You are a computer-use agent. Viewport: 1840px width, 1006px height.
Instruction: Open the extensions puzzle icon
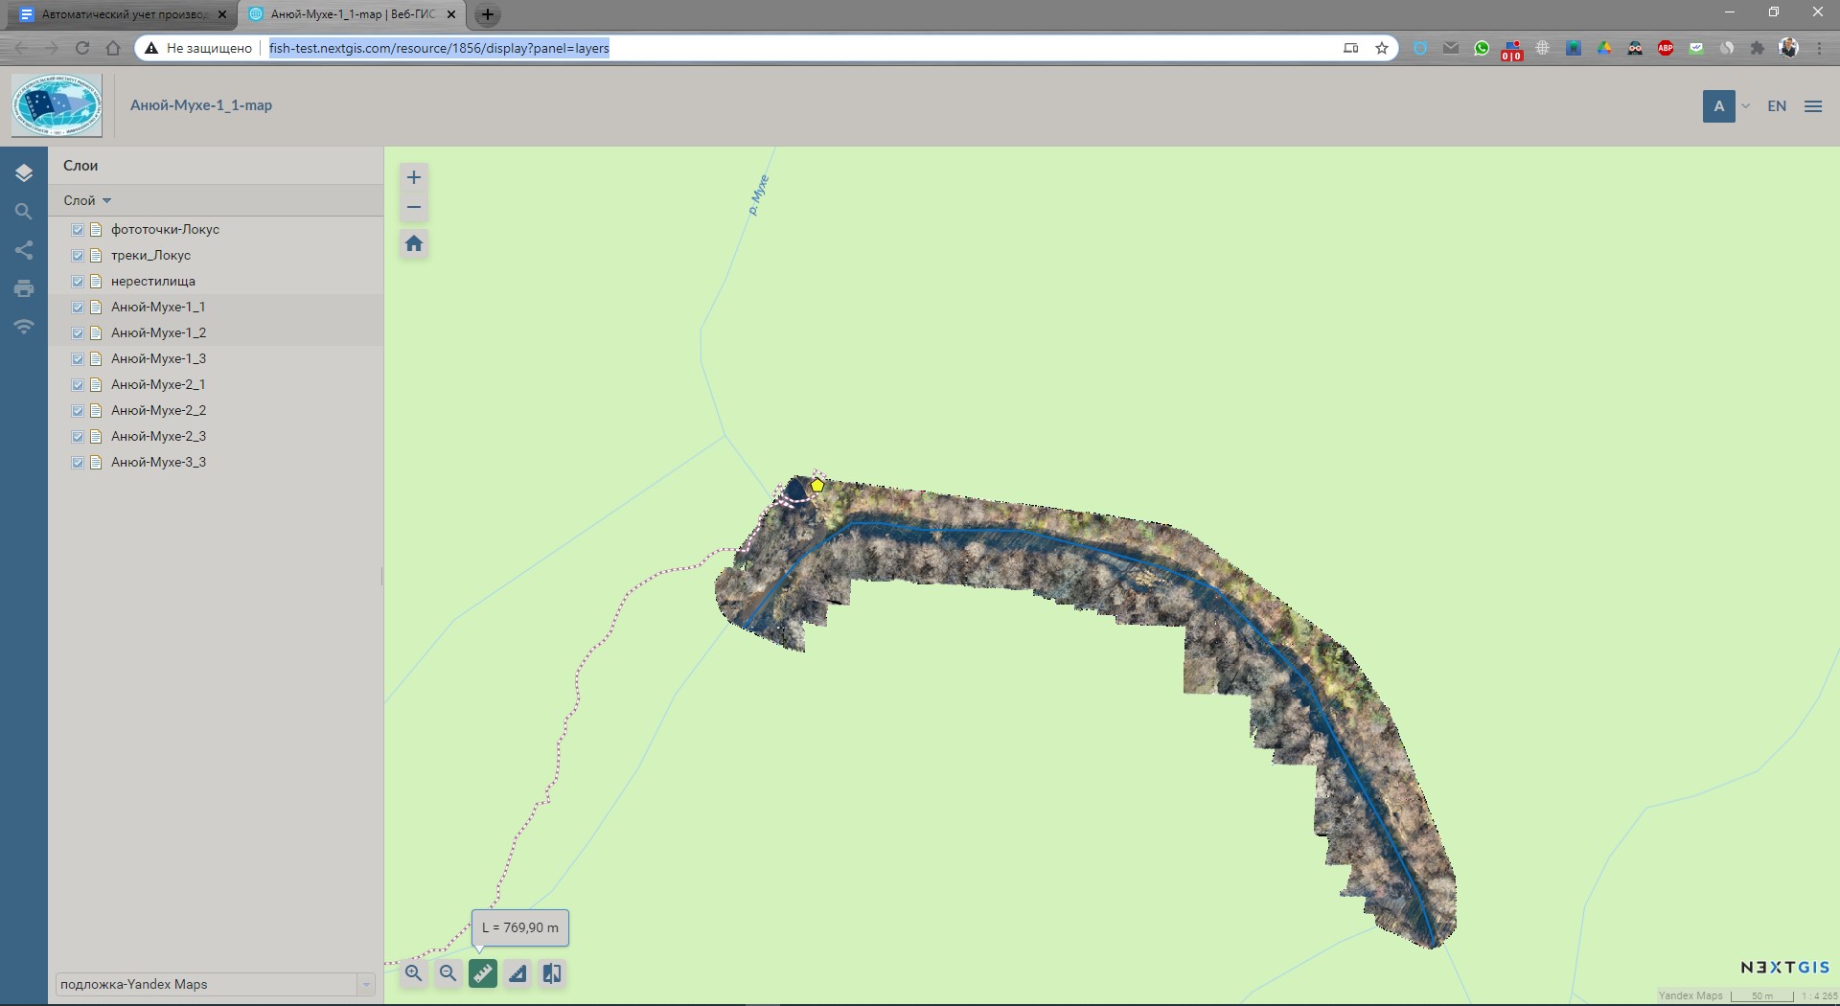coord(1758,48)
